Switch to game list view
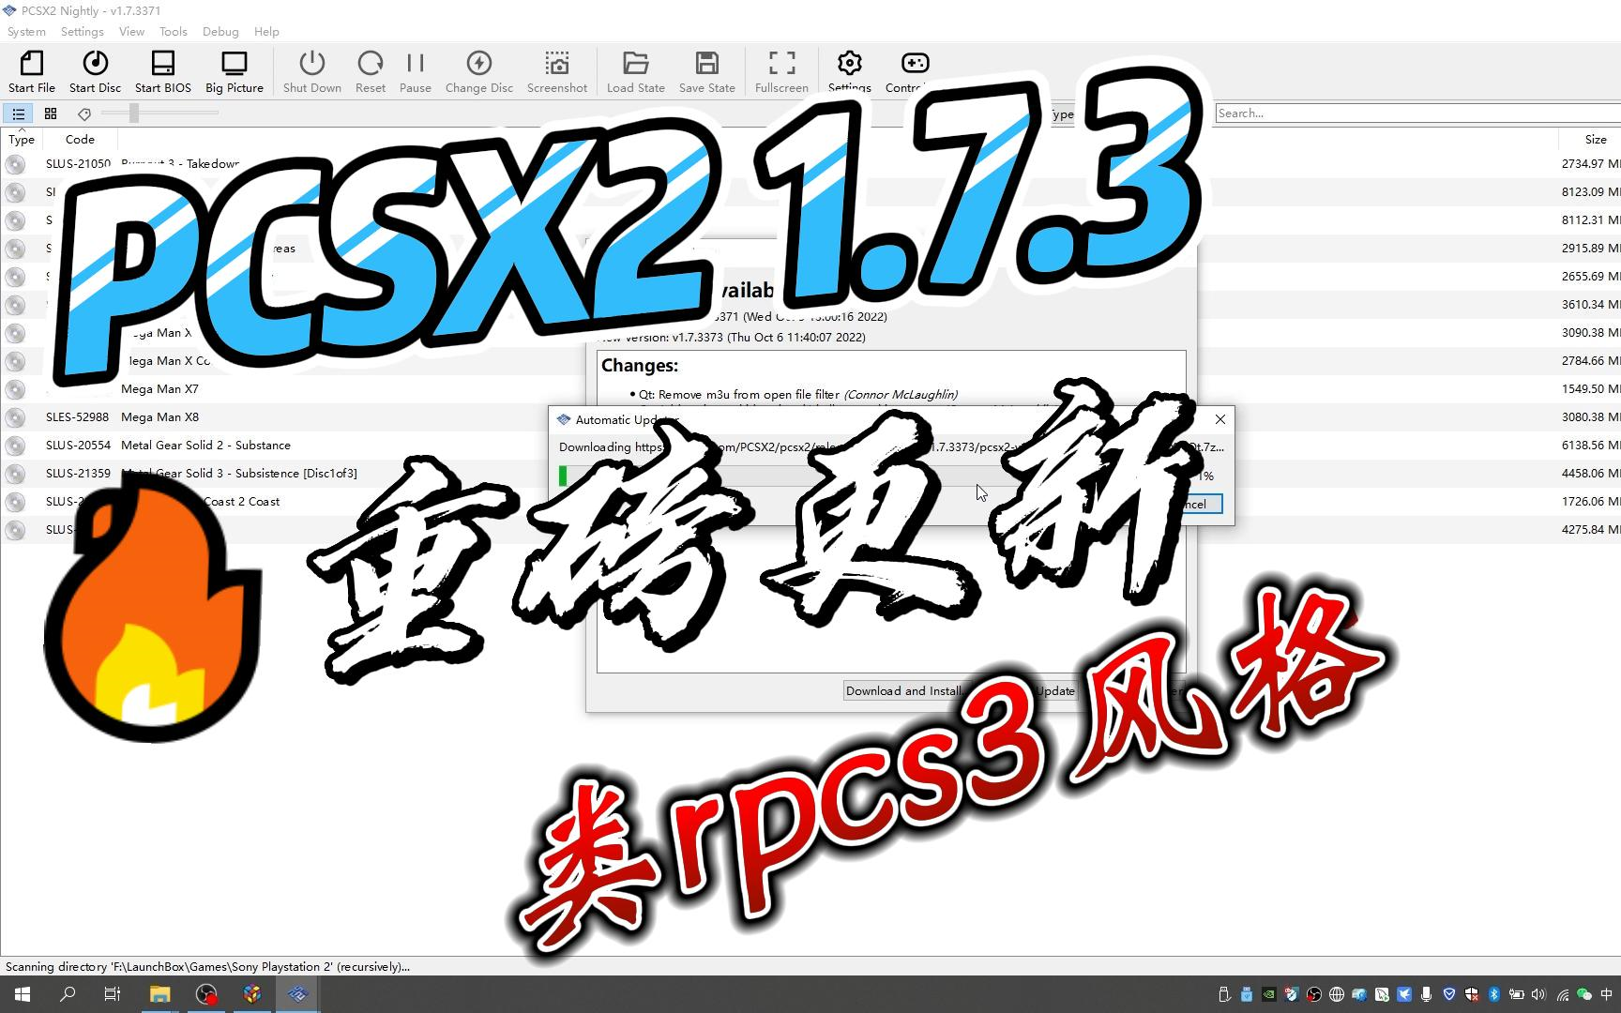The width and height of the screenshot is (1621, 1013). coord(18,113)
